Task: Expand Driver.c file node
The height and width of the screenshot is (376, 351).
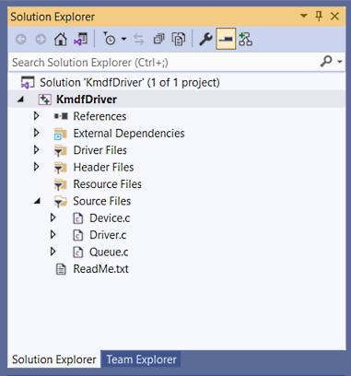Action: tap(53, 235)
